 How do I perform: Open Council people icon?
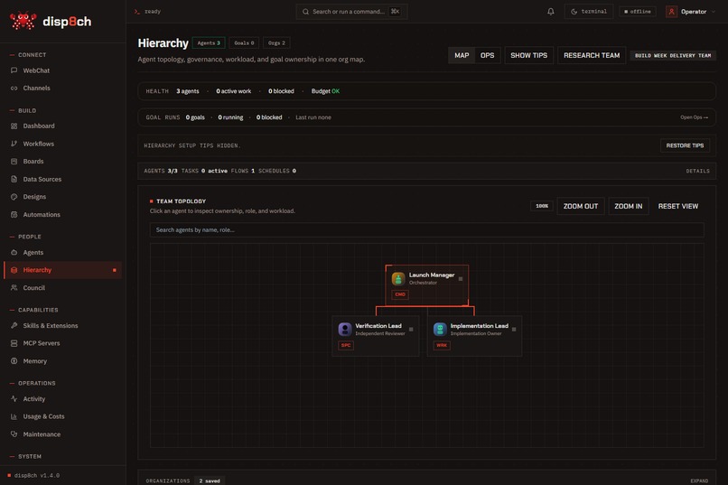click(14, 288)
